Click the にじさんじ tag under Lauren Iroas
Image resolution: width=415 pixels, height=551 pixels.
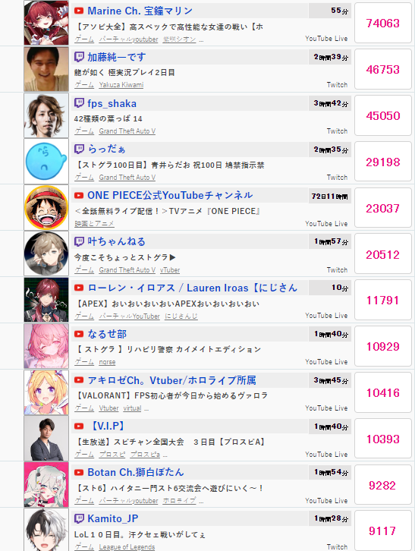(181, 316)
